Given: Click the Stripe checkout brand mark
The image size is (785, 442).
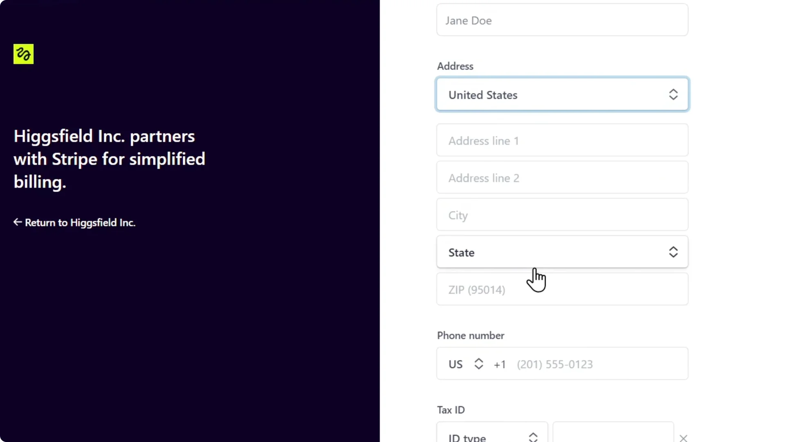Looking at the screenshot, I should click(23, 54).
